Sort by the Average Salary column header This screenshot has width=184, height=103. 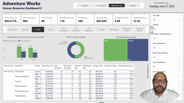98,66
